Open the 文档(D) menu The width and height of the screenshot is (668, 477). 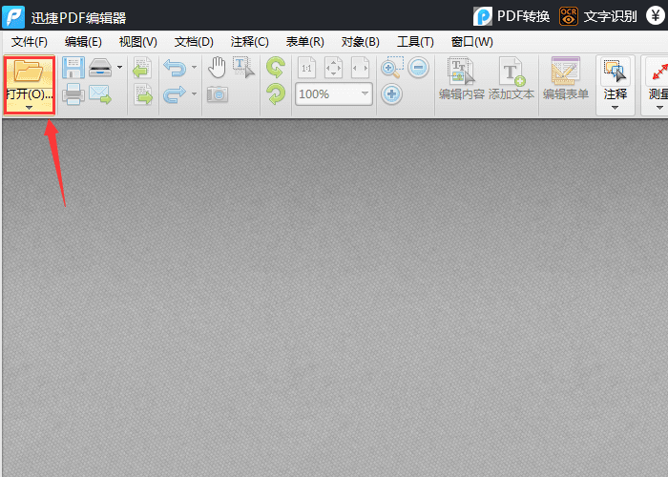tap(194, 42)
